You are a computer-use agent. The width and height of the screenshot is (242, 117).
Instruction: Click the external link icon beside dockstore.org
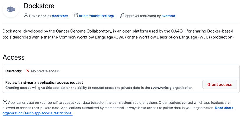click(x=76, y=15)
